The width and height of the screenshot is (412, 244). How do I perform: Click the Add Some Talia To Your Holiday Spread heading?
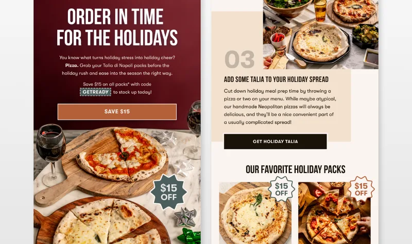click(276, 79)
